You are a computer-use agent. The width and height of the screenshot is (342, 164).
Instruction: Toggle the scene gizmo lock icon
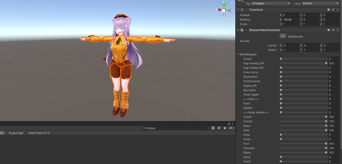click(232, 3)
